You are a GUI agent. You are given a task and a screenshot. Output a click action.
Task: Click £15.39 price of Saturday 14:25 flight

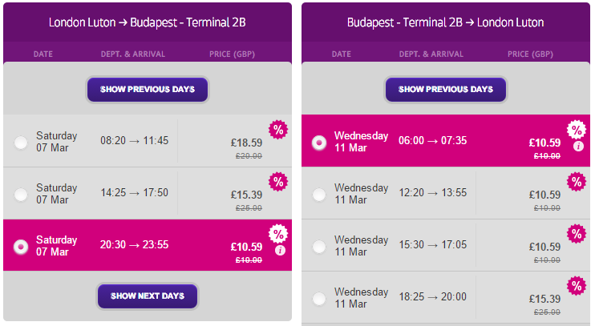tap(246, 195)
